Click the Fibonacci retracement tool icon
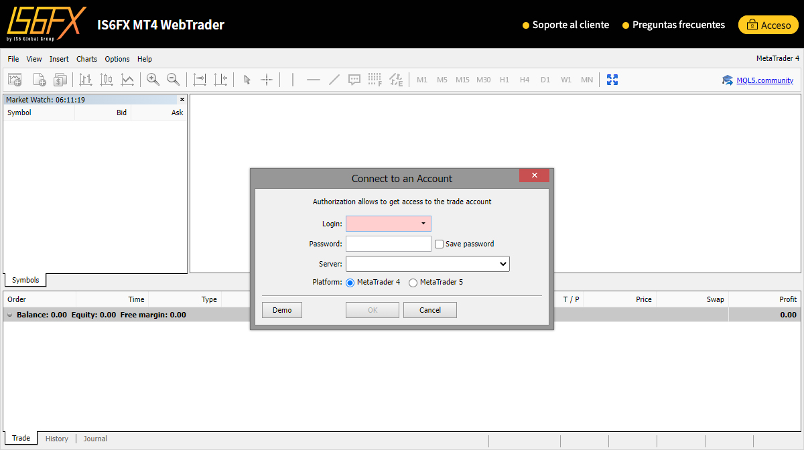Image resolution: width=804 pixels, height=450 pixels. (375, 80)
